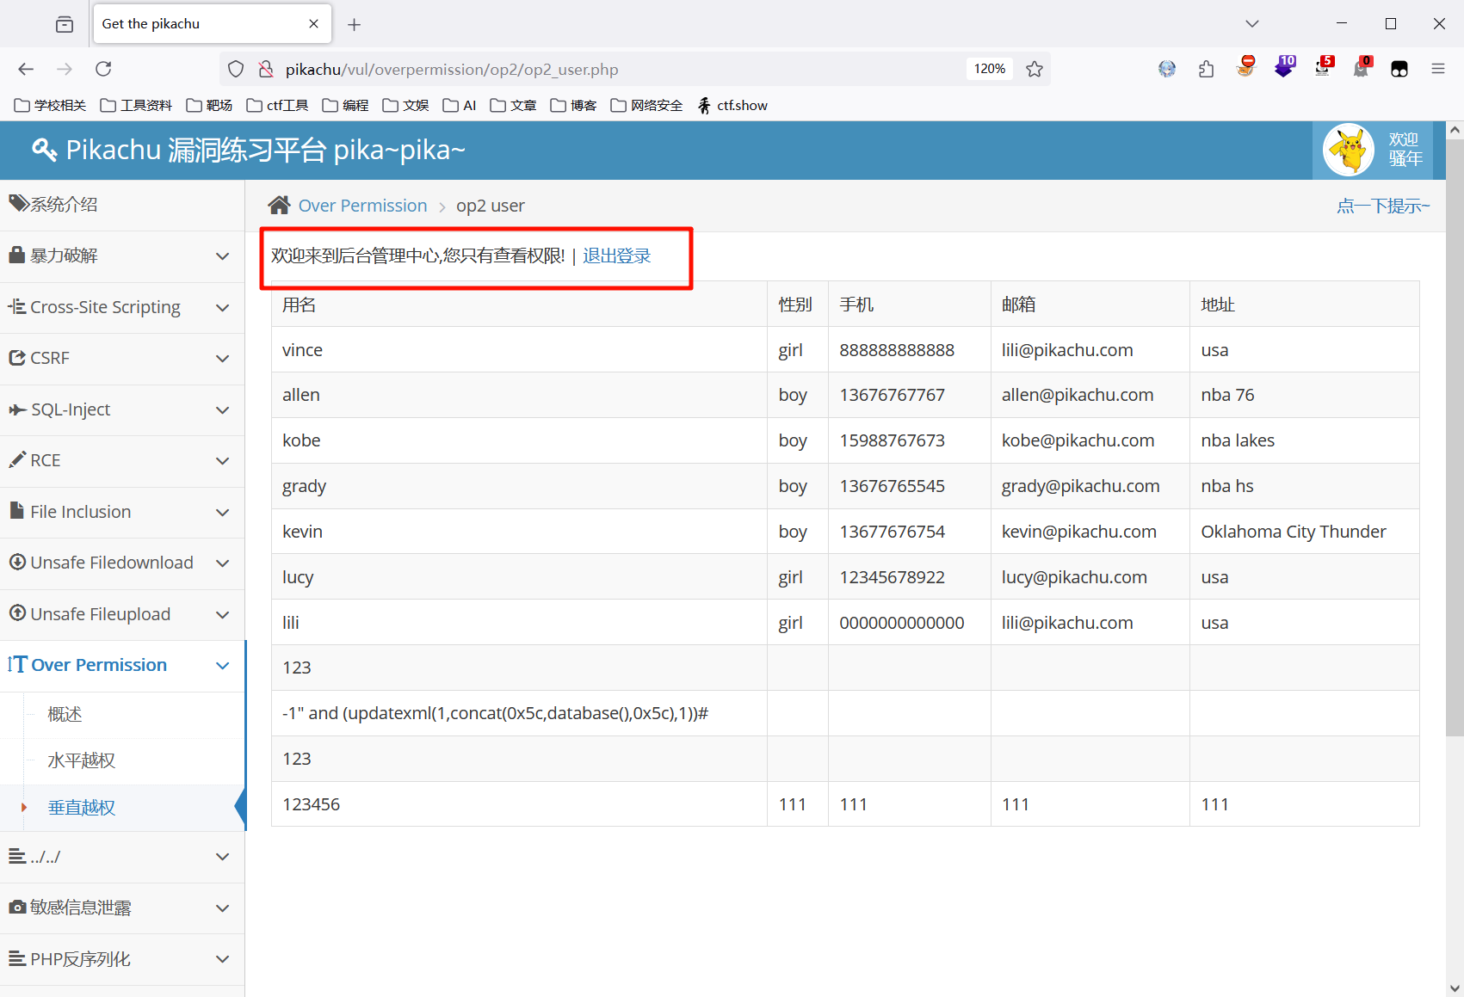Image resolution: width=1464 pixels, height=997 pixels.
Task: Open a new browser tab with plus
Action: coord(354,24)
